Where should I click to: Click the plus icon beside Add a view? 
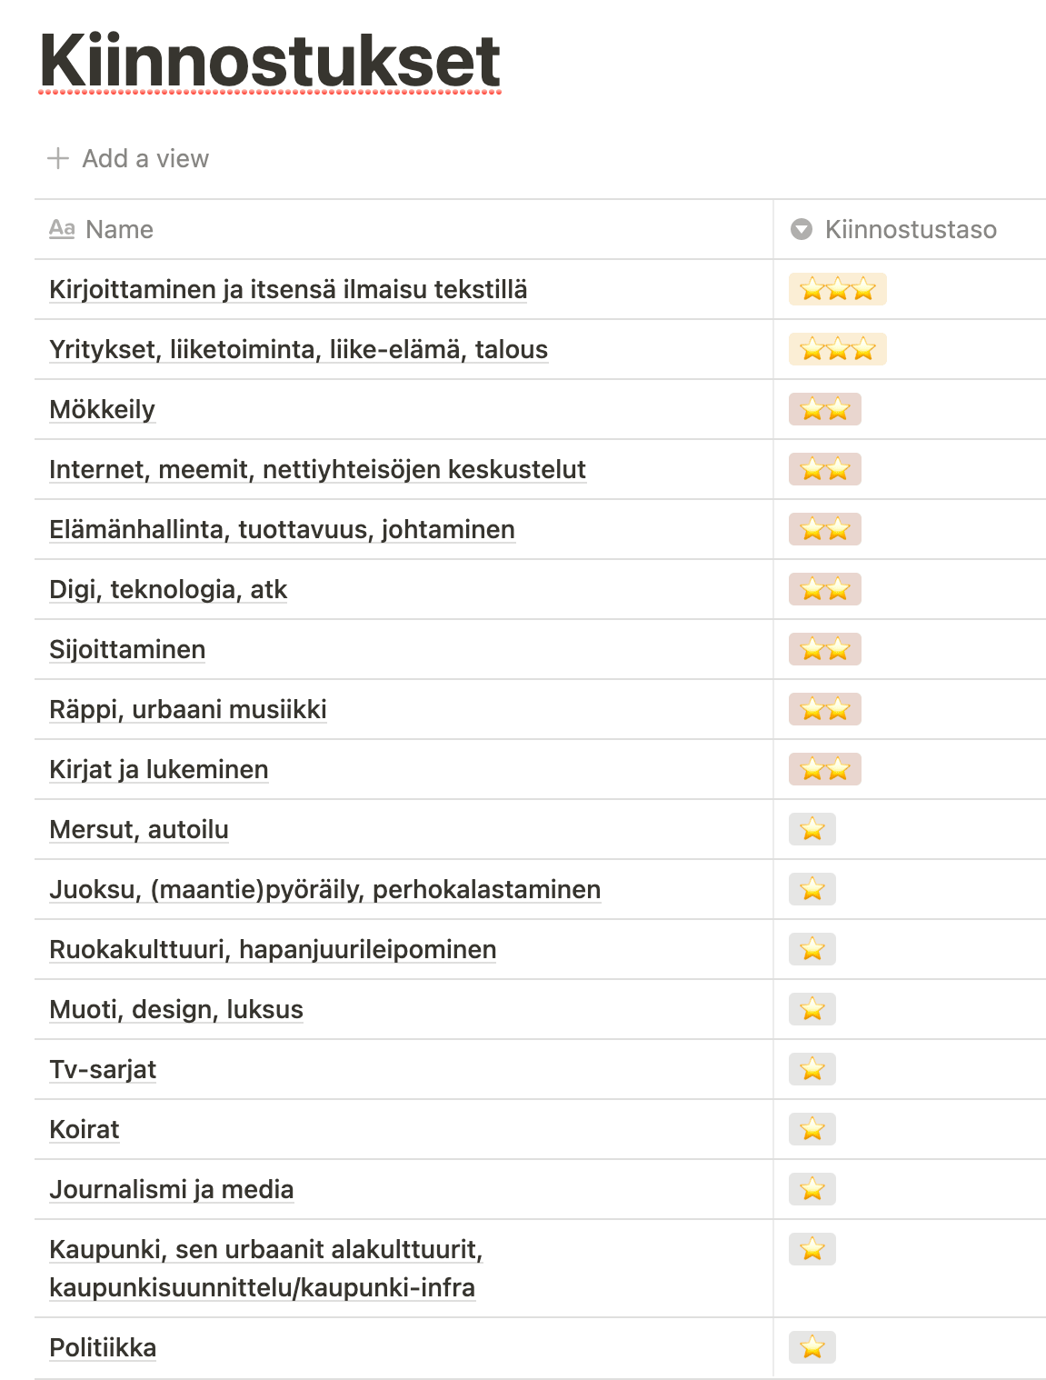pos(58,158)
